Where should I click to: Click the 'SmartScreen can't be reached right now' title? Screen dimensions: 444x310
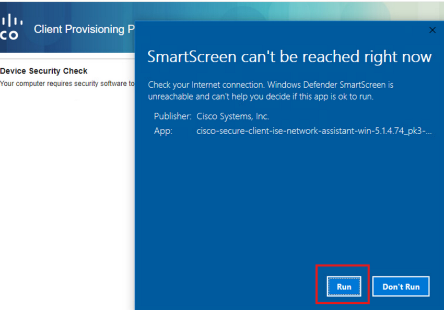(289, 56)
